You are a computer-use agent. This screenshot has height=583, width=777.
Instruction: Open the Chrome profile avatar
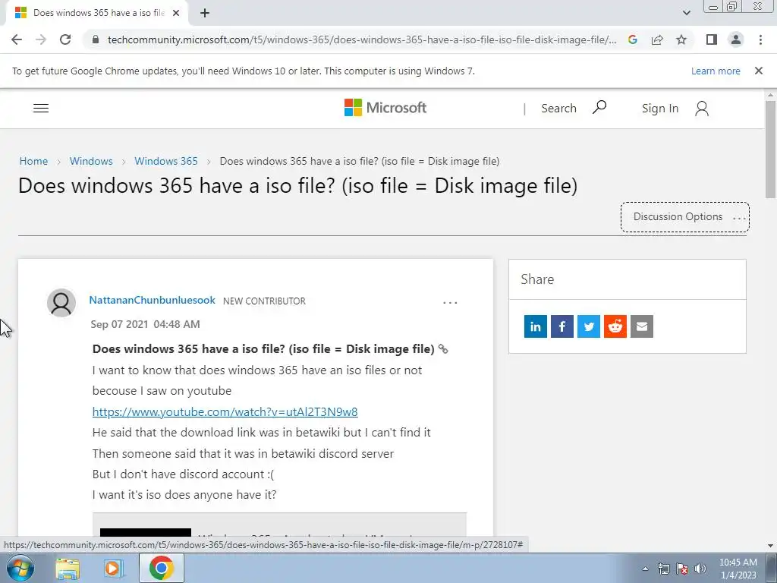coord(736,39)
